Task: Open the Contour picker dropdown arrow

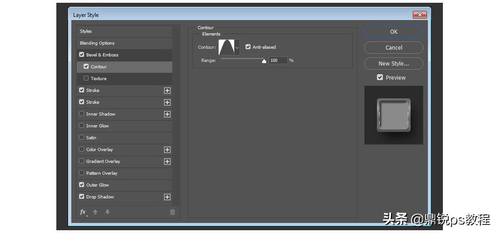Action: click(237, 47)
